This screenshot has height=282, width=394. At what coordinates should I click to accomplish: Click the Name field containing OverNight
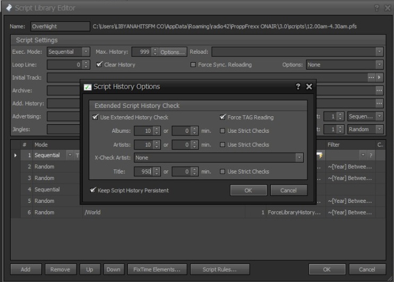click(x=60, y=26)
